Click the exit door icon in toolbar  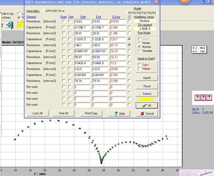point(10,26)
